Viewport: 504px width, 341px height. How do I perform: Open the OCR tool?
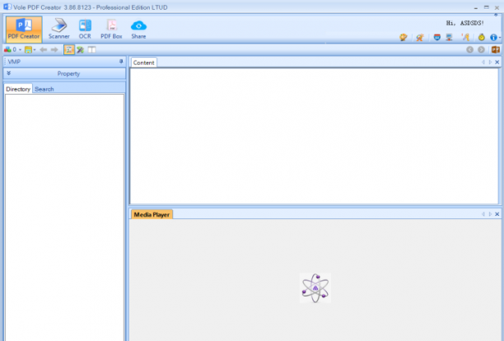85,30
